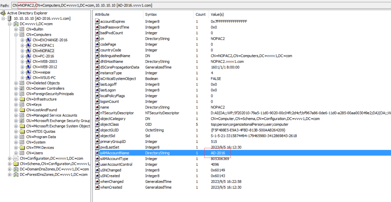Click the computer icon for CN=EXCHANGE-2016

click(29, 40)
